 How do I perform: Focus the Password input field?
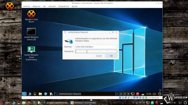point(96,51)
